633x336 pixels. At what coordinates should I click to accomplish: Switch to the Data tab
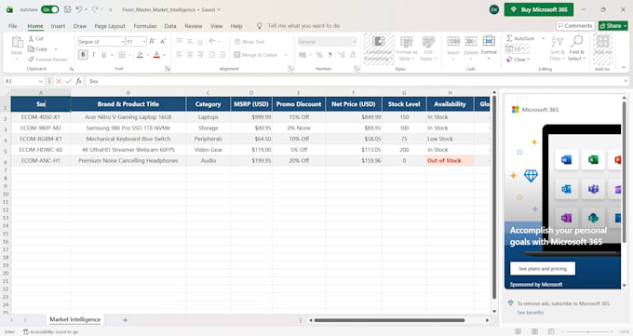tap(170, 26)
